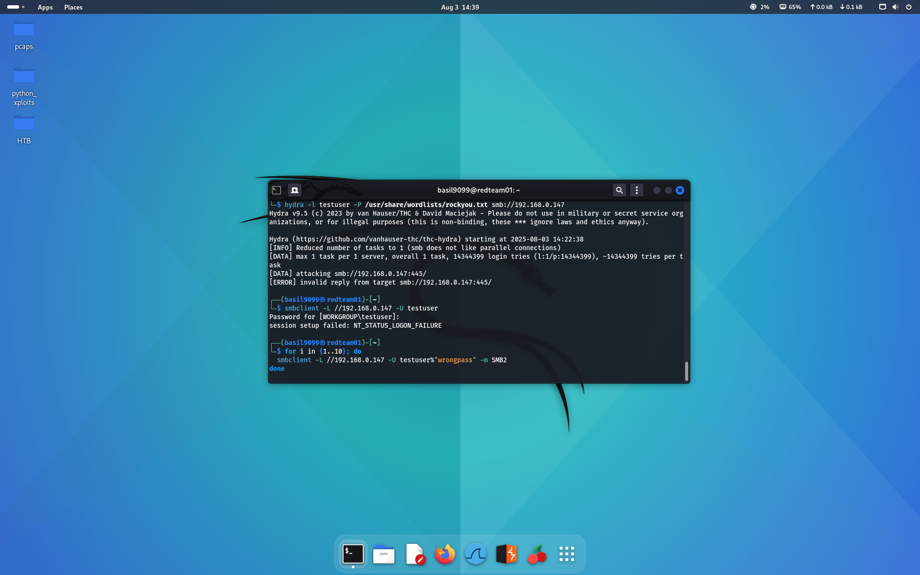Launch Firefox from the dock
This screenshot has height=575, width=920.
point(445,554)
